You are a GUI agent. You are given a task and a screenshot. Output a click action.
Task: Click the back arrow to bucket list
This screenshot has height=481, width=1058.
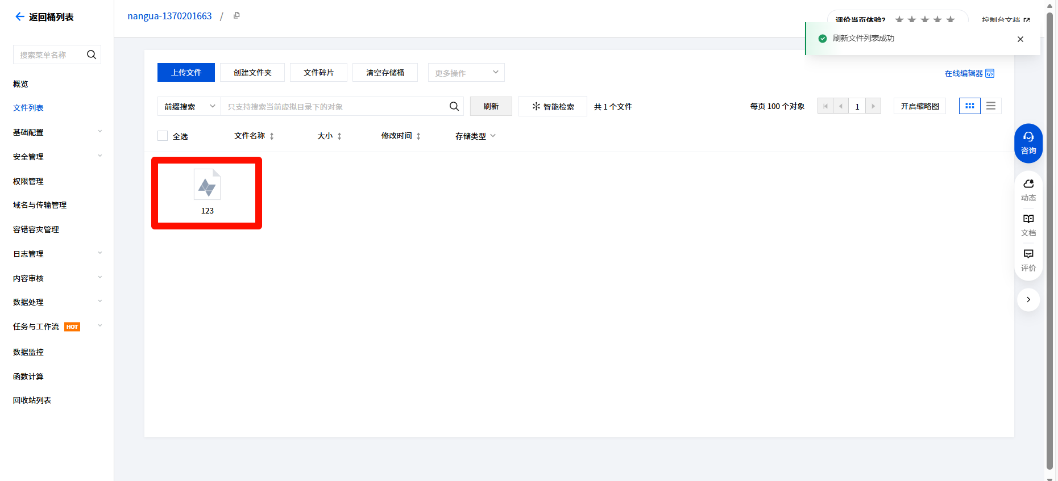click(x=20, y=17)
